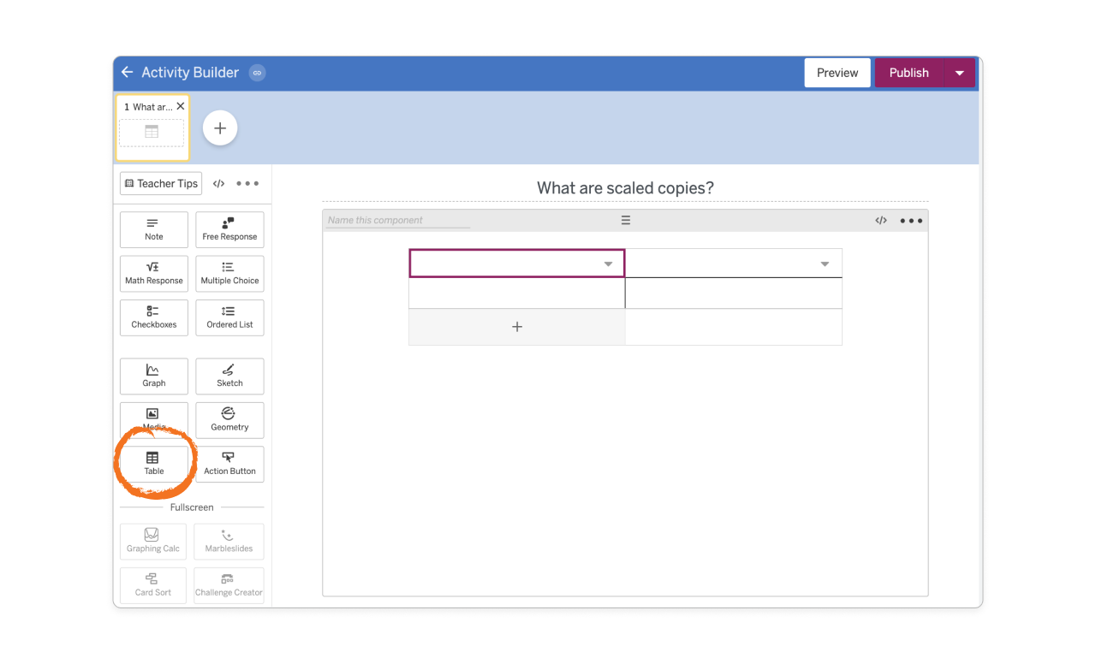
Task: Insert a Graph component
Action: (153, 376)
